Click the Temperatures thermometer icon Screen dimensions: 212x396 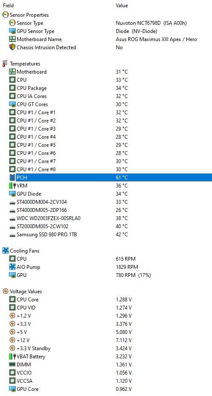click(5, 64)
